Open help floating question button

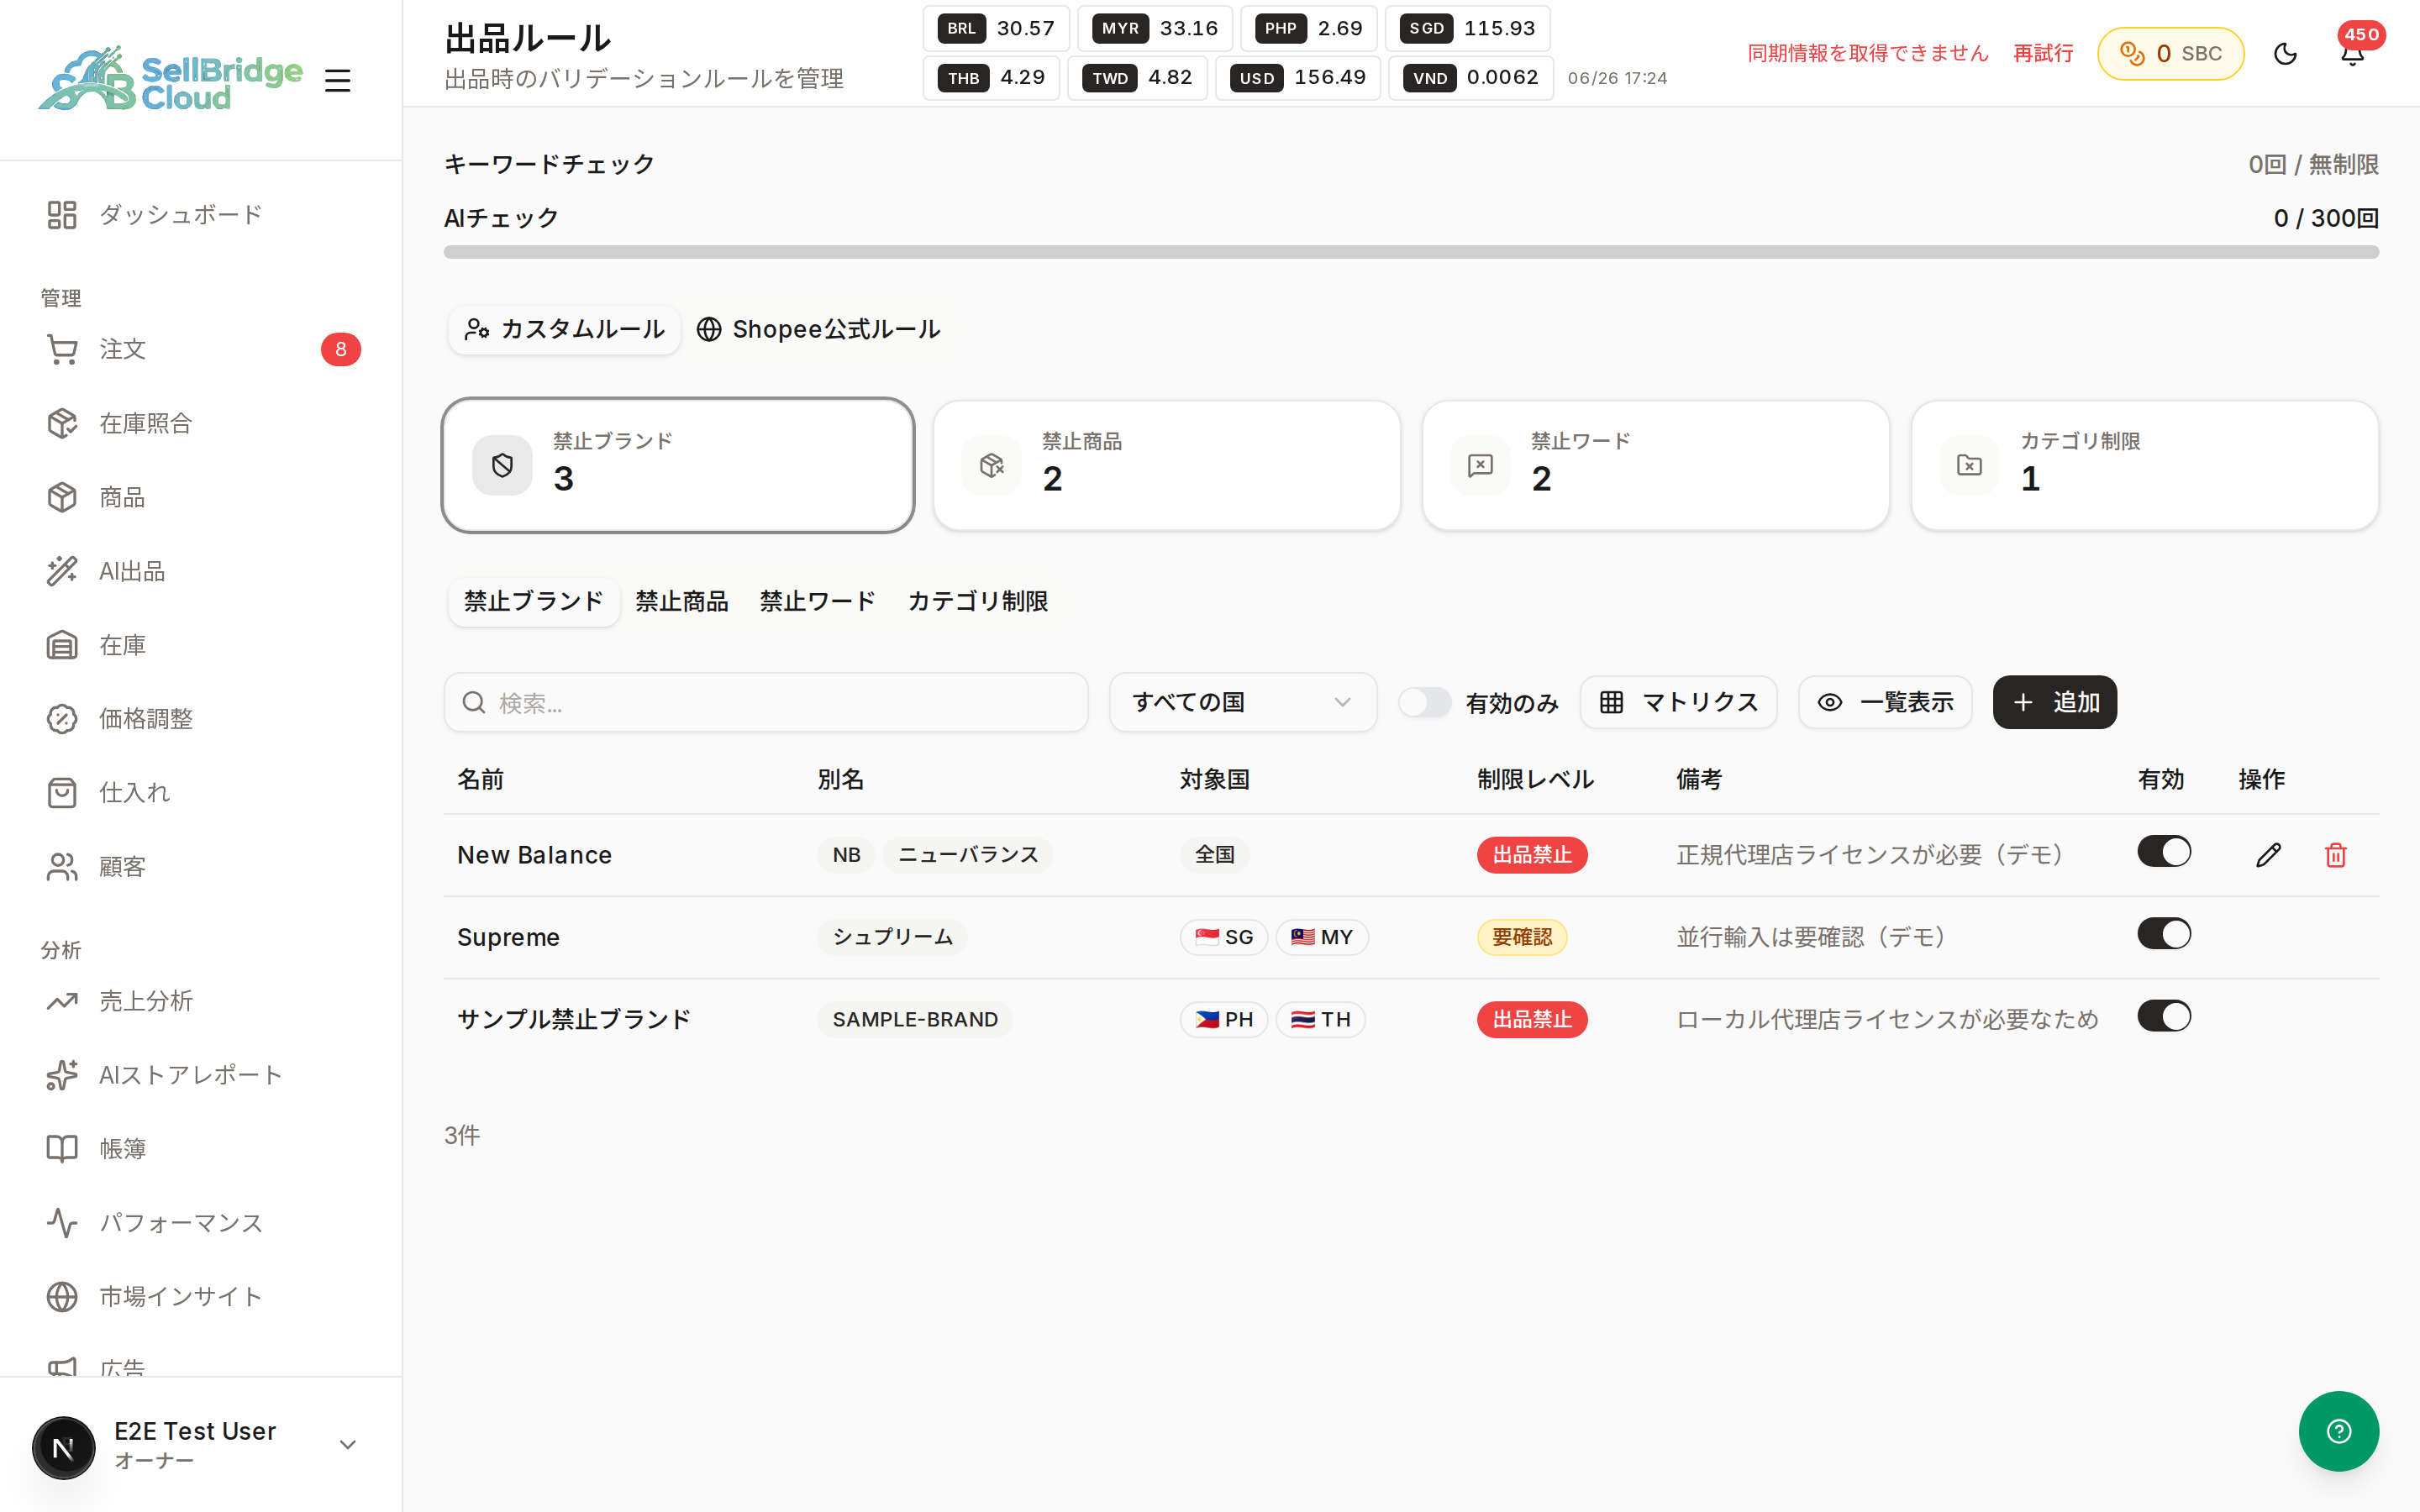[x=2338, y=1431]
